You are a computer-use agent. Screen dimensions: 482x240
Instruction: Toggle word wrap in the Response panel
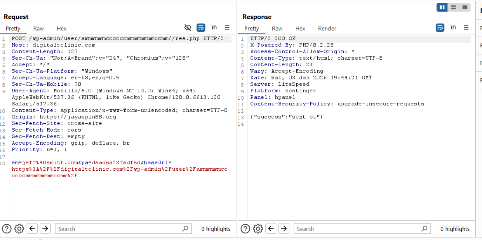[440, 28]
